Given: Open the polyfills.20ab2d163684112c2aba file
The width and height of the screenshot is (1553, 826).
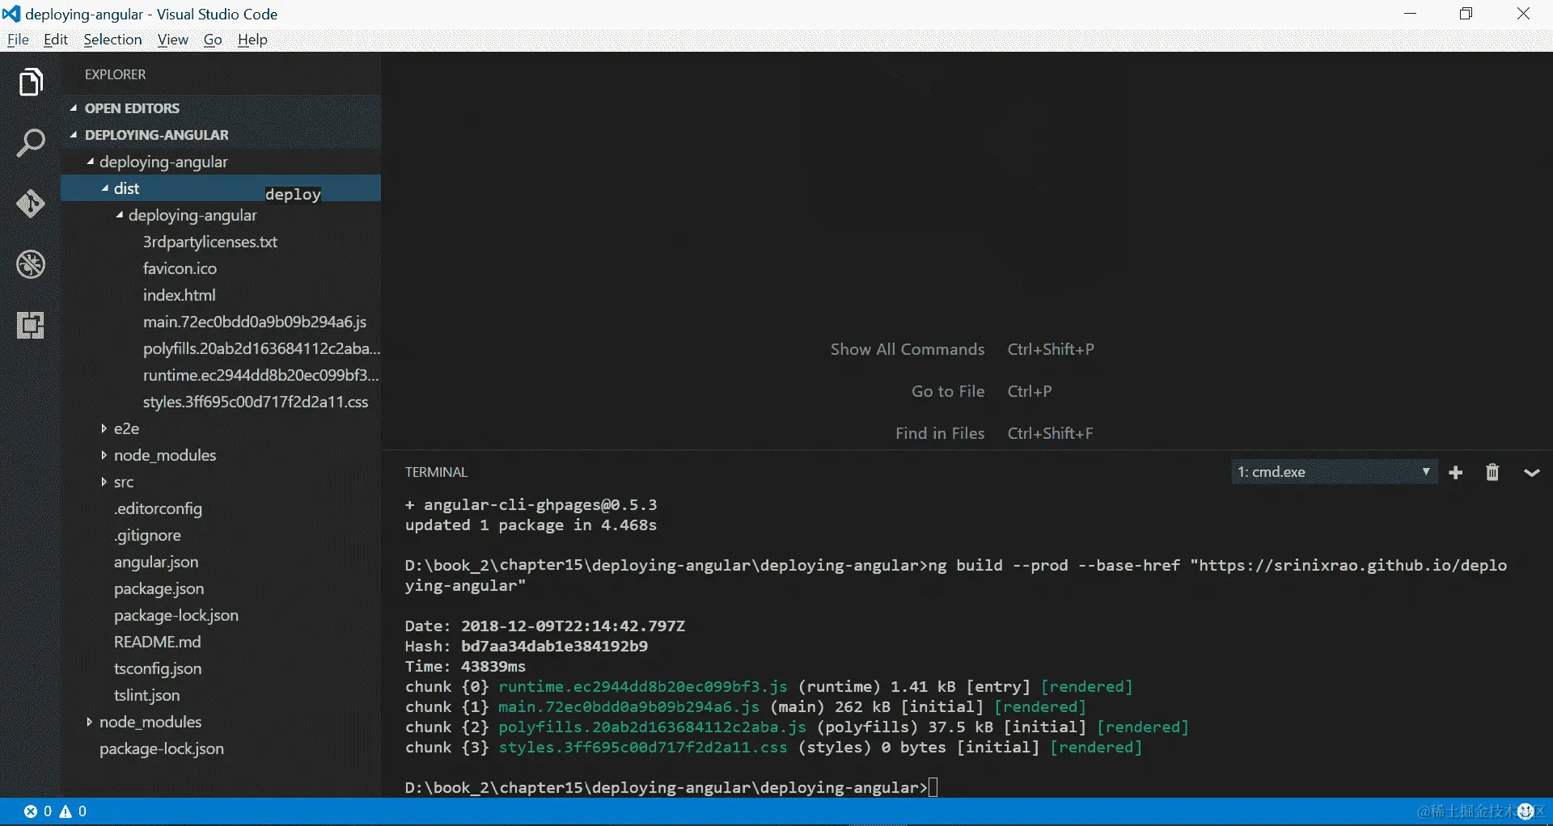Looking at the screenshot, I should (x=261, y=348).
